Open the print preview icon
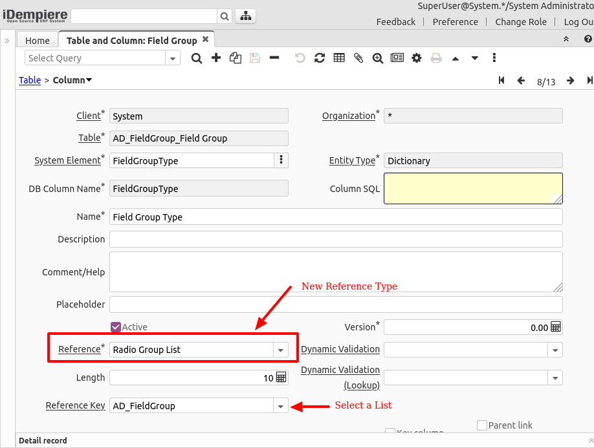This screenshot has height=448, width=594. click(436, 58)
